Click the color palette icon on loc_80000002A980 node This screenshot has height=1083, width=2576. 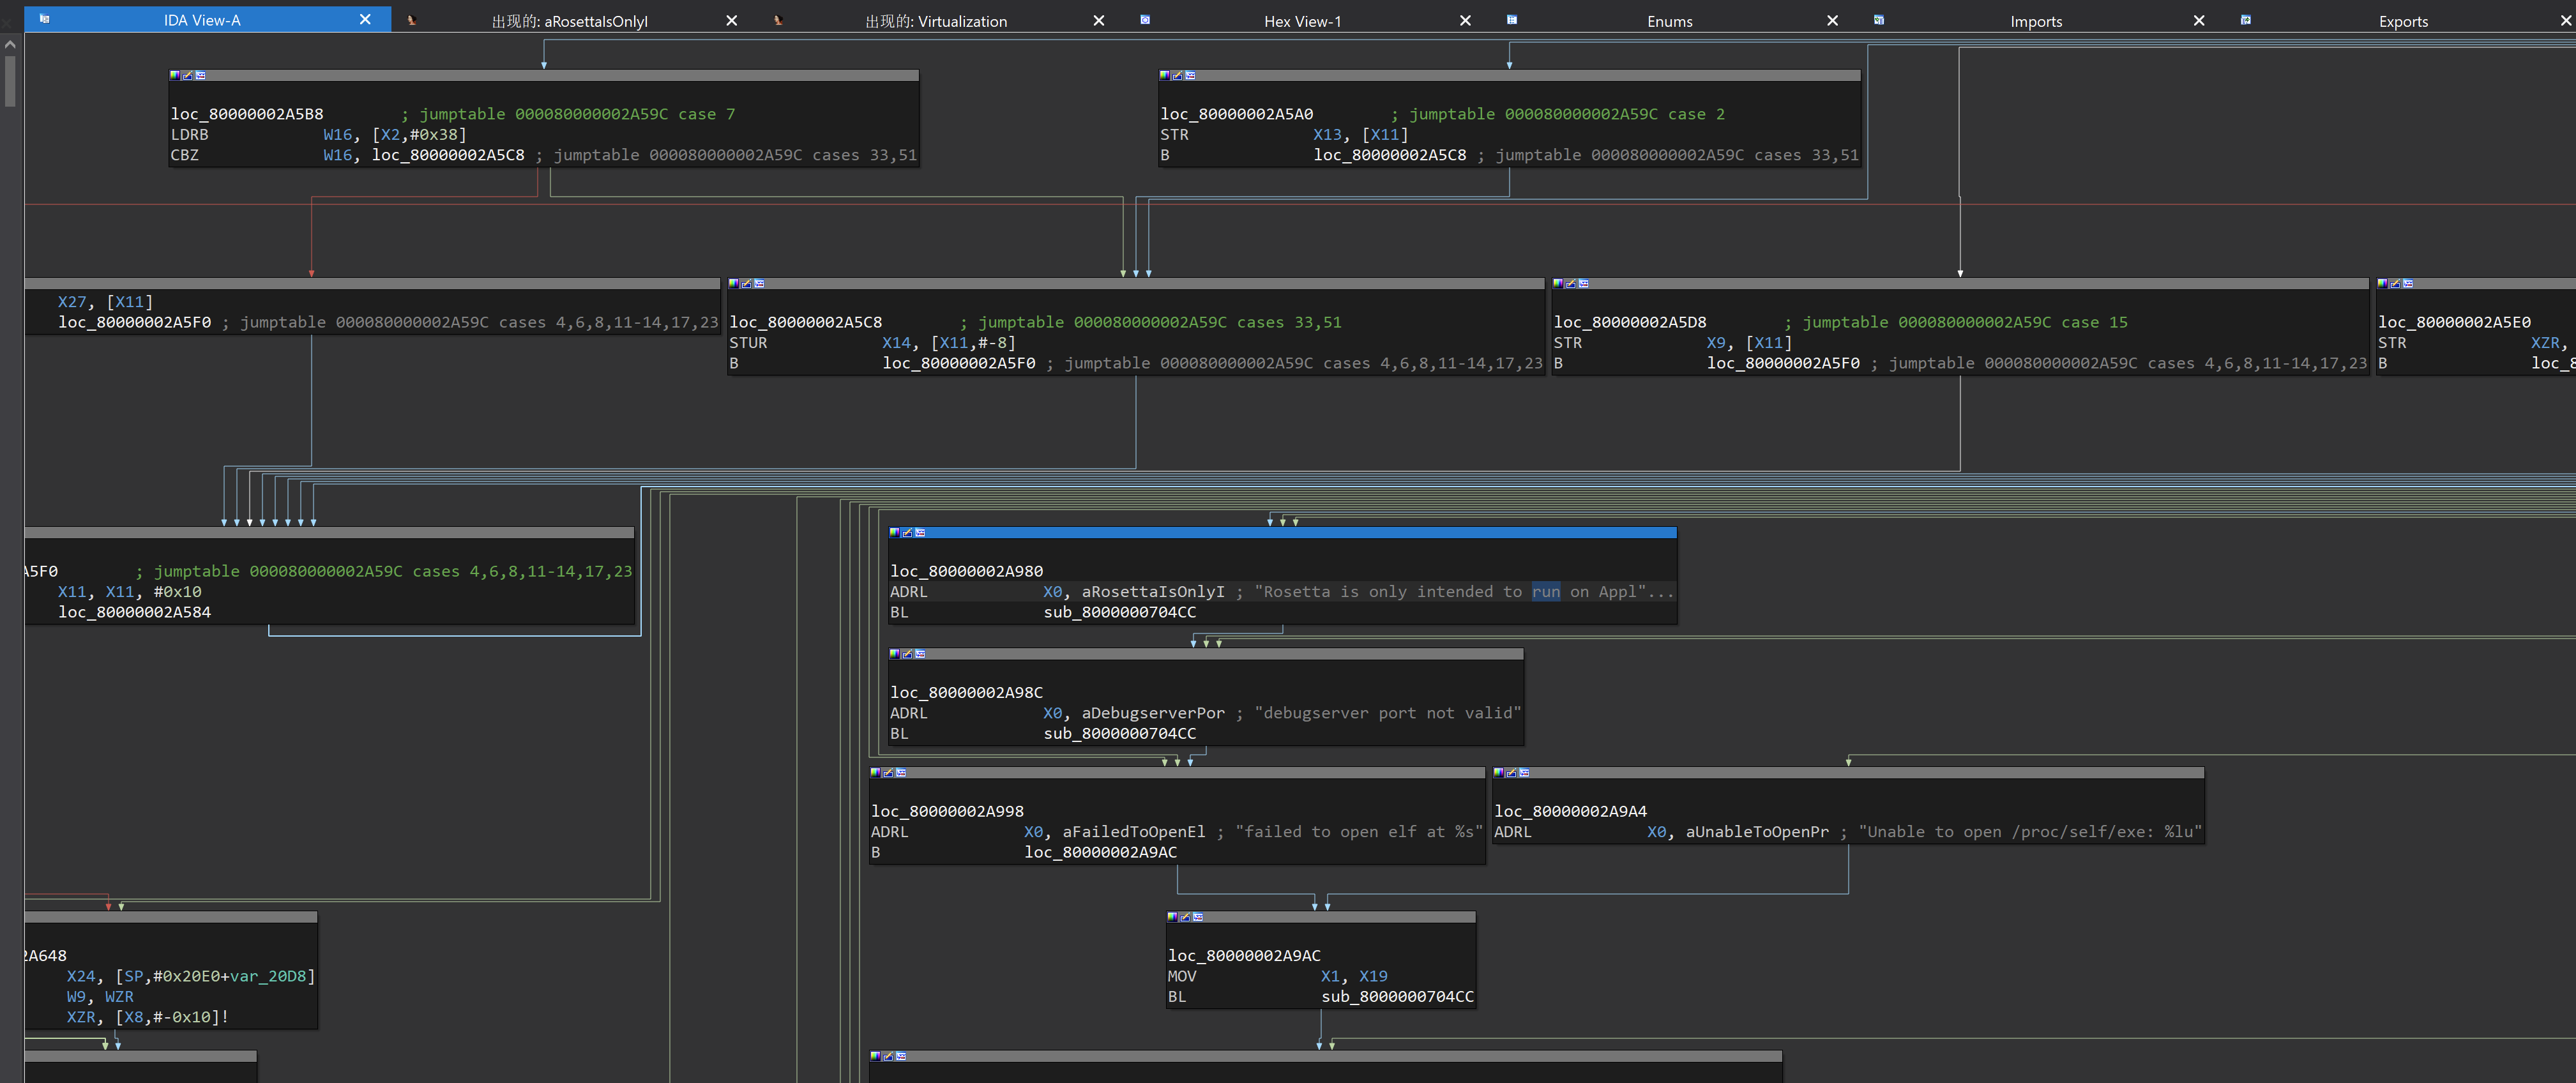(x=894, y=533)
